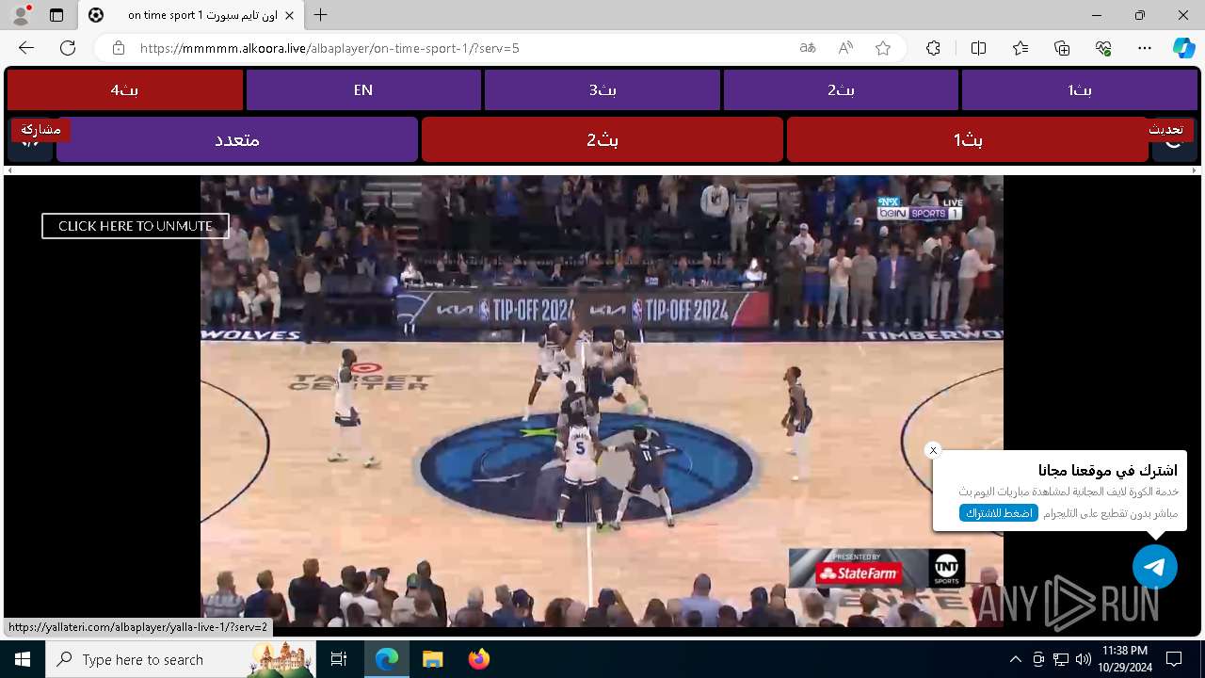1205x678 pixels.
Task: Click the اضغط للاشتراك subscribe button
Action: click(999, 513)
